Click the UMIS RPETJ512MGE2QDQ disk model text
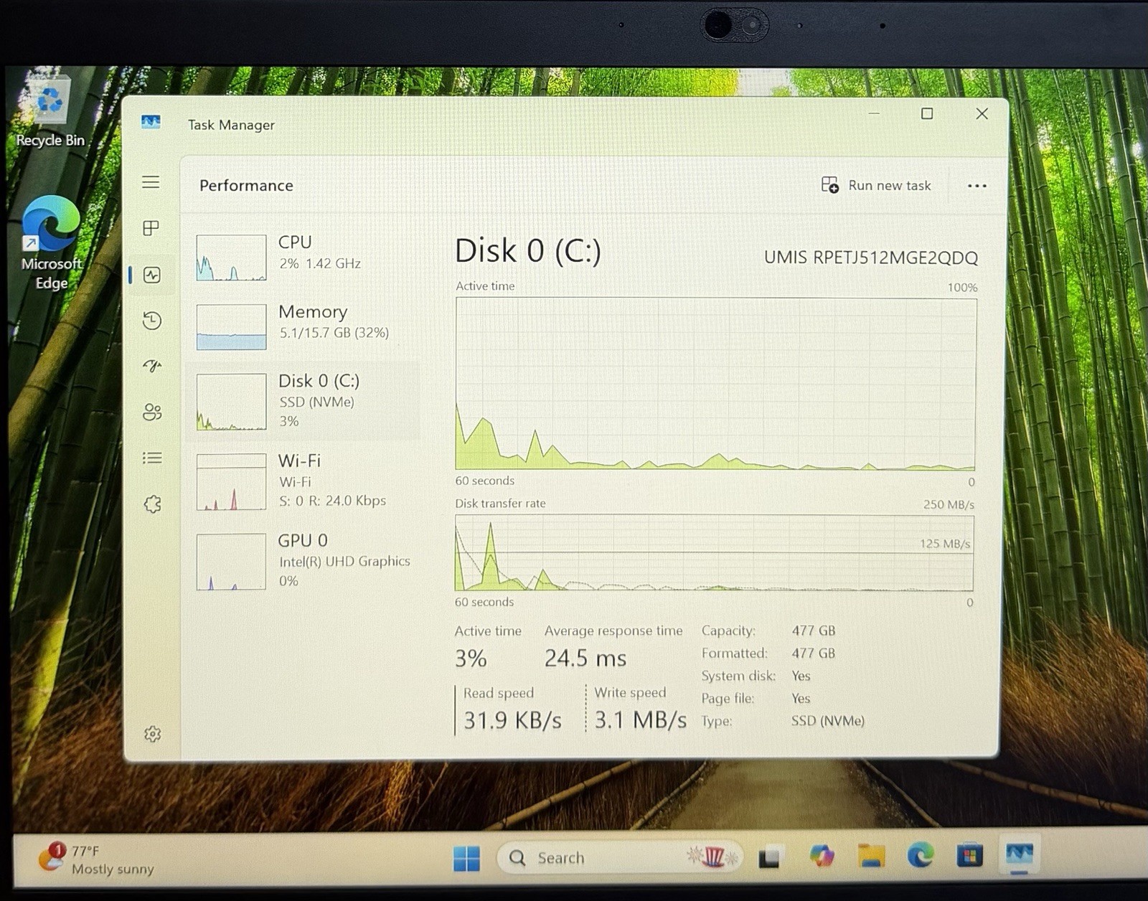The height and width of the screenshot is (901, 1148). tap(870, 258)
